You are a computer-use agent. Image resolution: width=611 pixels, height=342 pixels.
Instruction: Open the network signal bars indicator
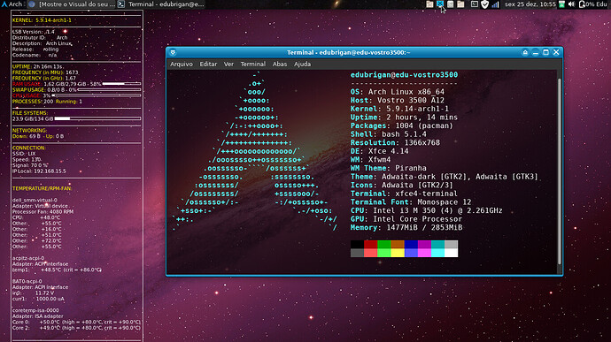495,4
